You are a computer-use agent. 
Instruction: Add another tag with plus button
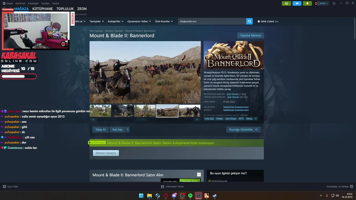[256, 119]
